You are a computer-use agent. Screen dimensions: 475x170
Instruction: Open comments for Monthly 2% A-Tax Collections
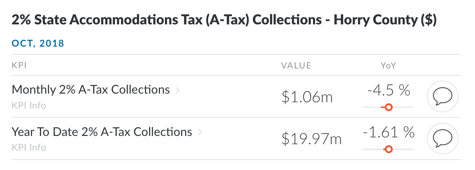[x=442, y=97]
